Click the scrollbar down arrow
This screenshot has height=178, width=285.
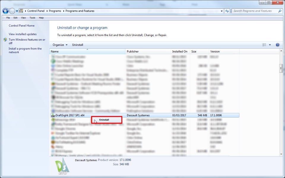281,154
